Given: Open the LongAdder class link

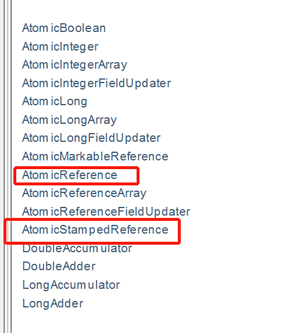Looking at the screenshot, I should coord(53,303).
